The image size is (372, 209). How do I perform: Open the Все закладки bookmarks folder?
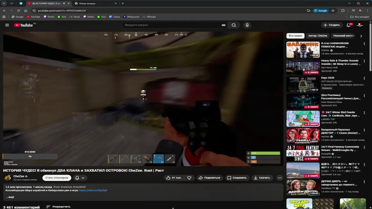click(x=360, y=17)
